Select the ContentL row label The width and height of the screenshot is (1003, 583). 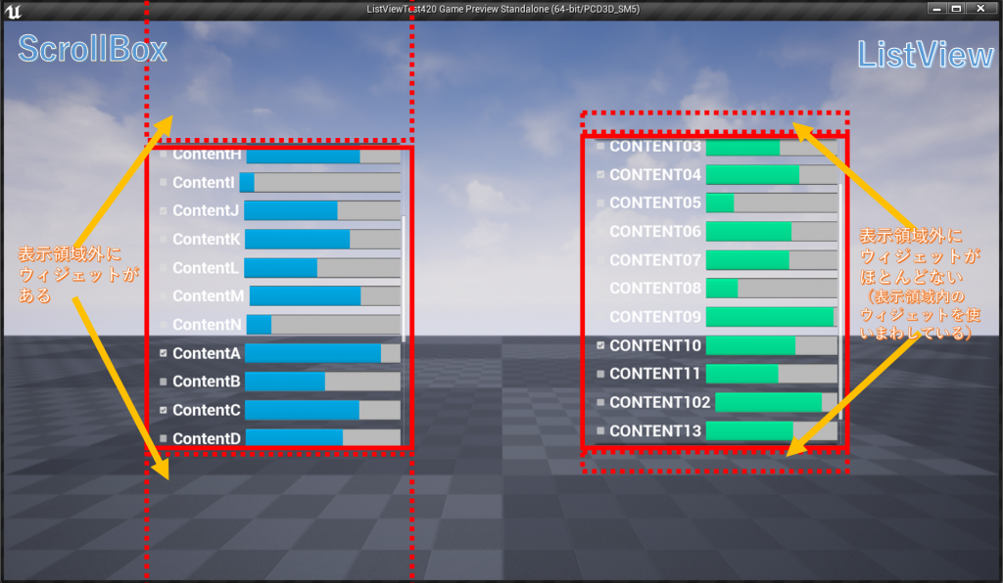206,268
